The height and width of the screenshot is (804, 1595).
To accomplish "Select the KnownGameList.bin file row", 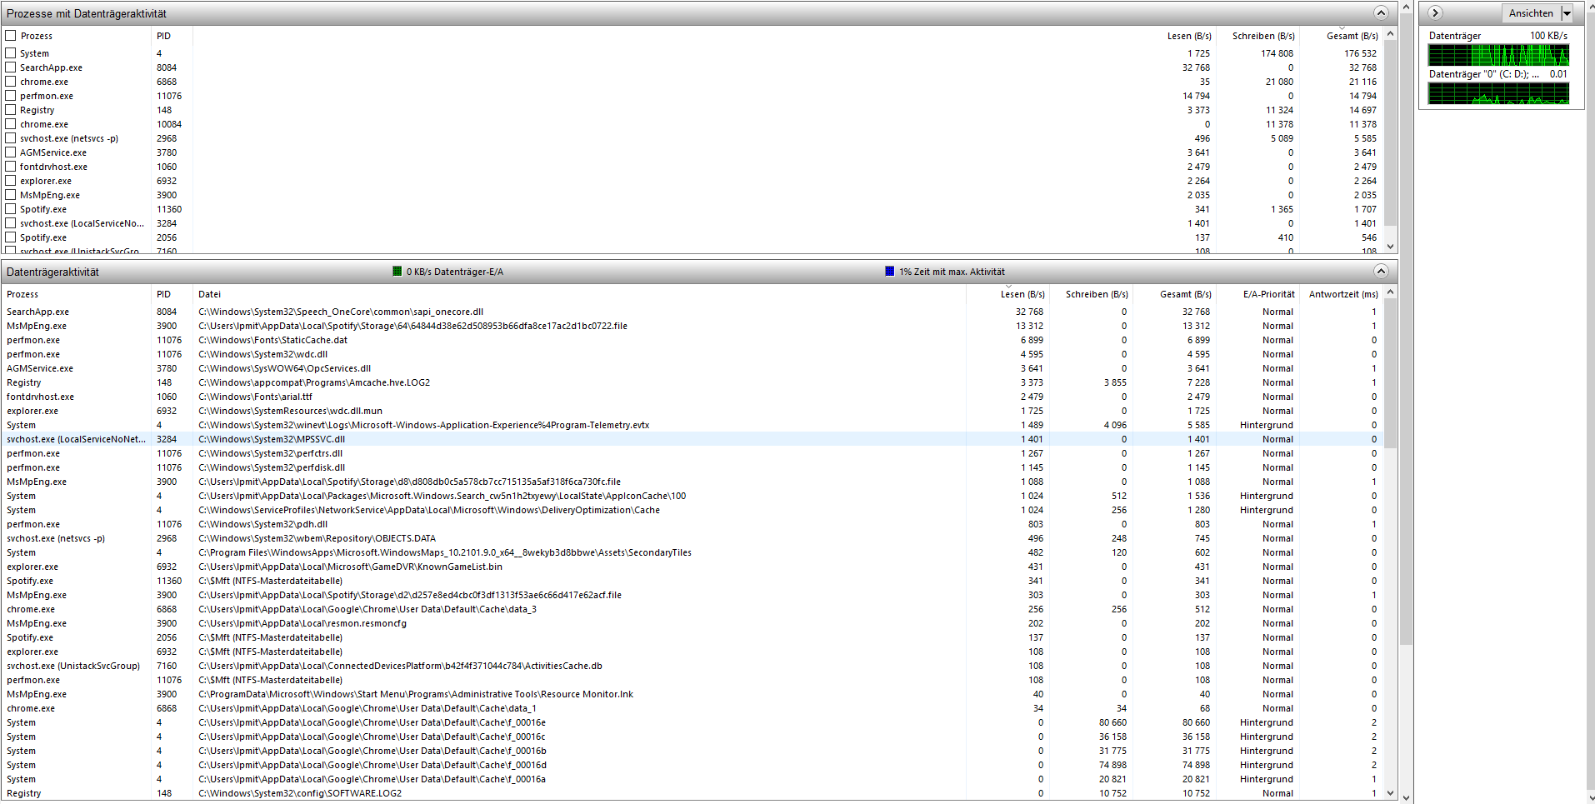I will (x=692, y=567).
